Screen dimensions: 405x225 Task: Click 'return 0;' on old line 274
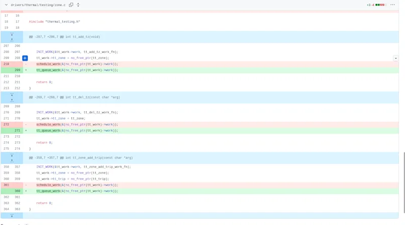click(44, 143)
